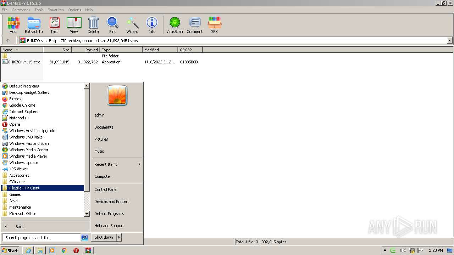Screen dimensions: 454x255
Task: Open the Find magnifier icon
Action: (113, 25)
